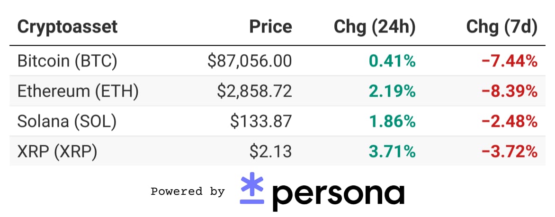Select the Bitcoin (BTC) row label
The height and width of the screenshot is (217, 555).
coord(67,61)
